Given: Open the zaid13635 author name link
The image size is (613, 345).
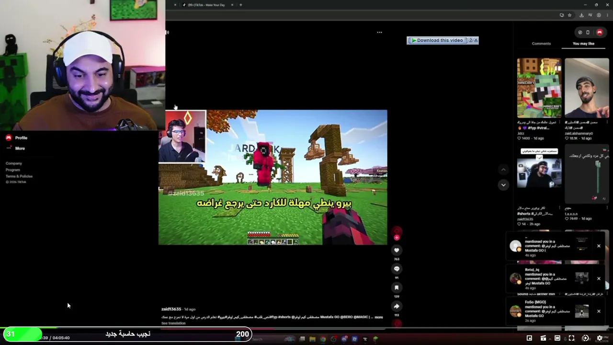Looking at the screenshot, I should pyautogui.click(x=171, y=309).
